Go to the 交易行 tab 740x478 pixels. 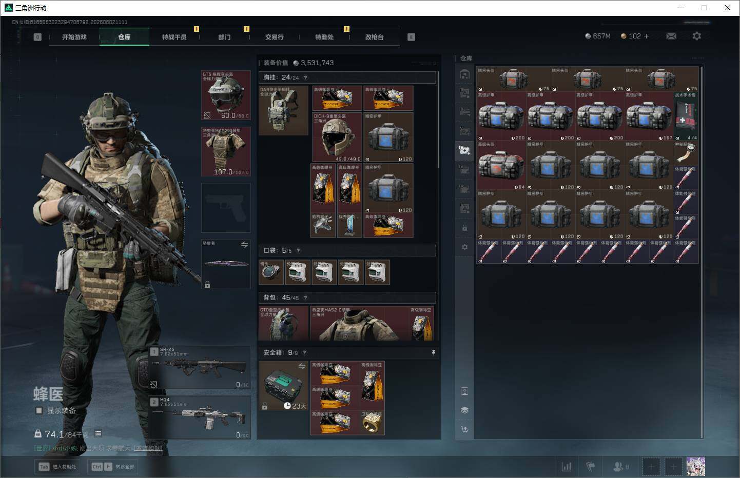275,37
